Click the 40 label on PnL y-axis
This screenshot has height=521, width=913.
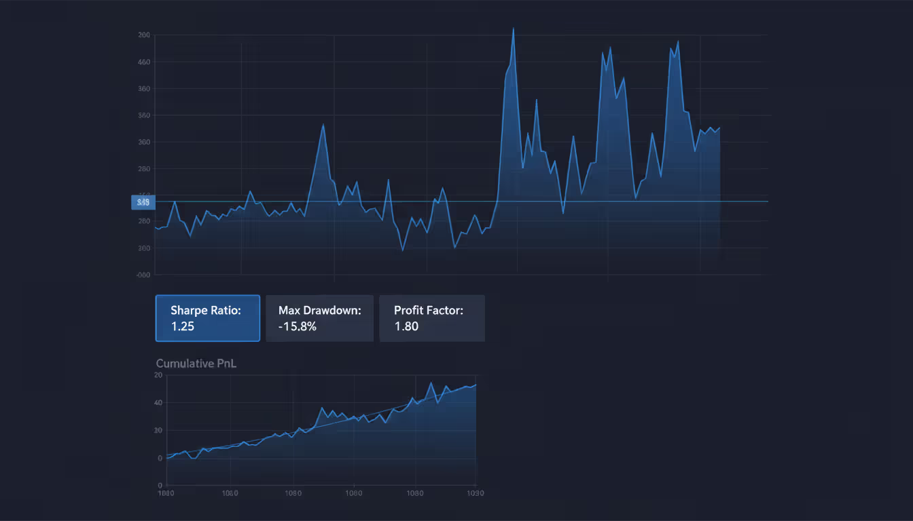click(x=158, y=402)
